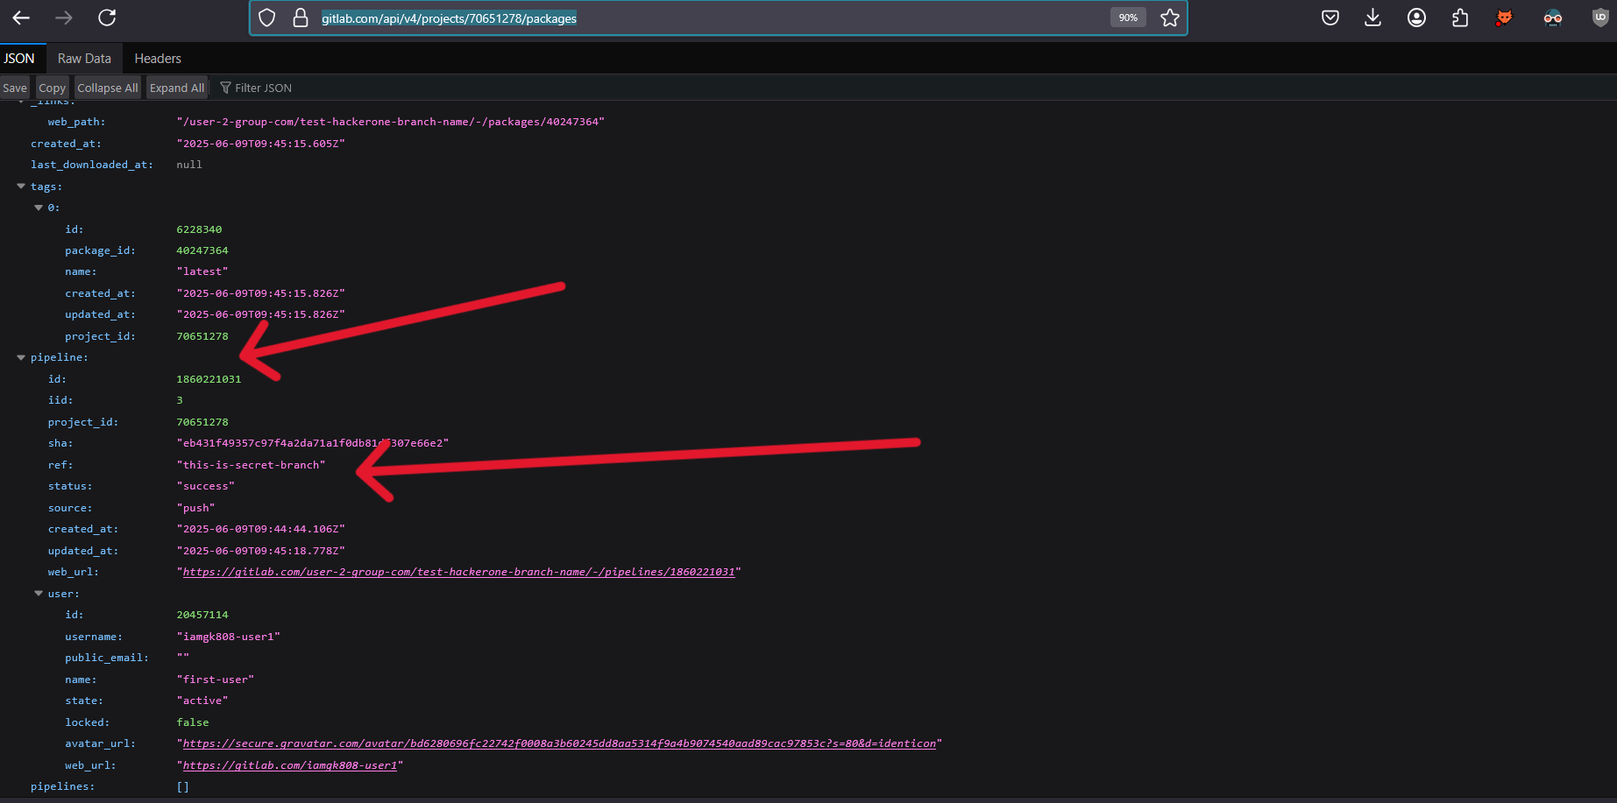
Task: Click the Pocket save icon
Action: (1330, 18)
